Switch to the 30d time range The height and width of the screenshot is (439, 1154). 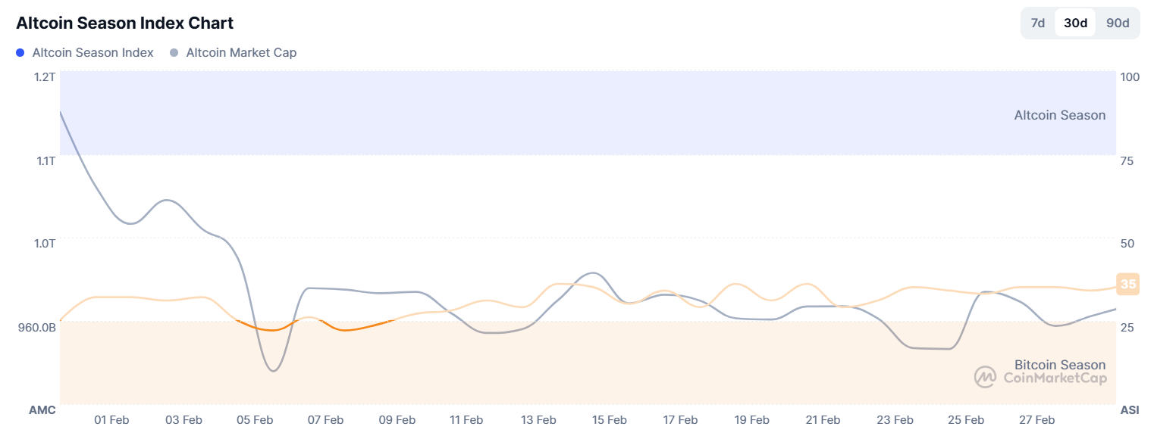1075,23
